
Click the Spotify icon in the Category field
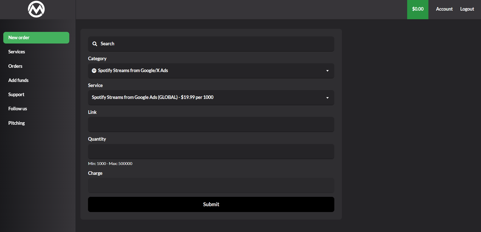[94, 71]
